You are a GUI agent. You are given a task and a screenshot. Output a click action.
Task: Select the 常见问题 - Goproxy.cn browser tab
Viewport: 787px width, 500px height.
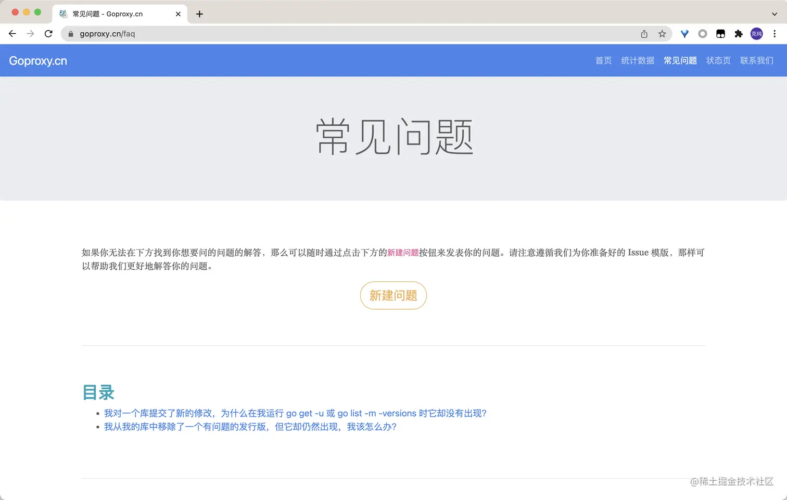click(x=120, y=14)
